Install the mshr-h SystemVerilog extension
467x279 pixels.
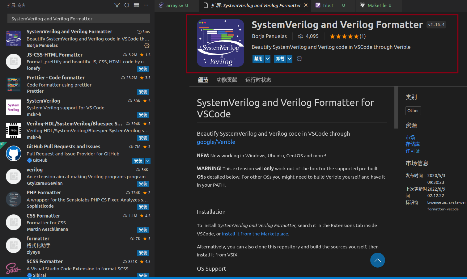[x=143, y=115]
